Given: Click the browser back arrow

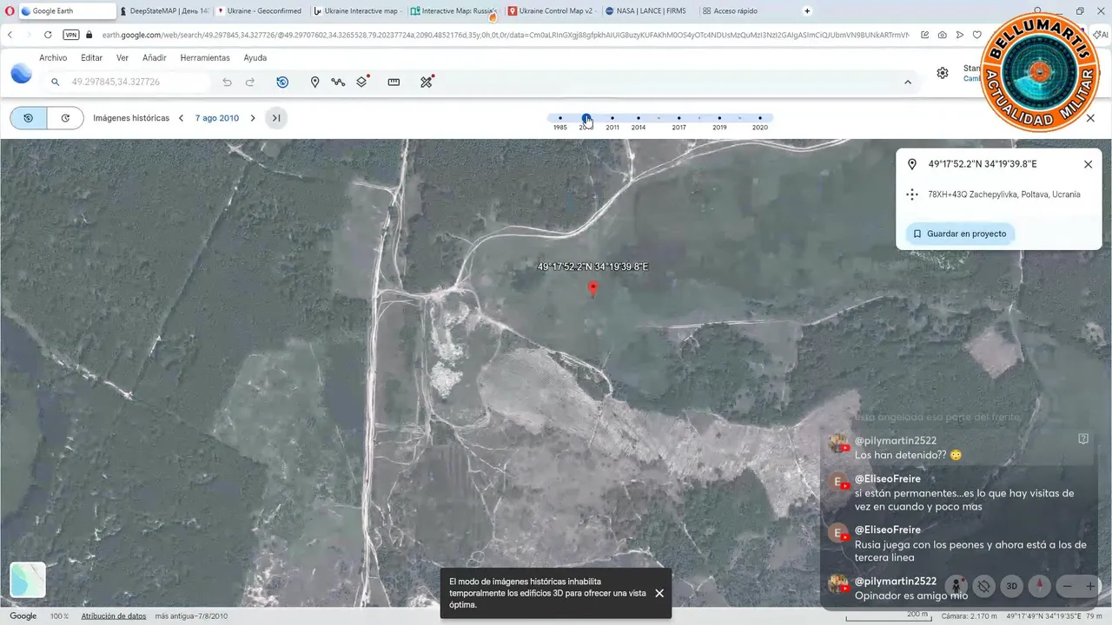Looking at the screenshot, I should point(10,35).
